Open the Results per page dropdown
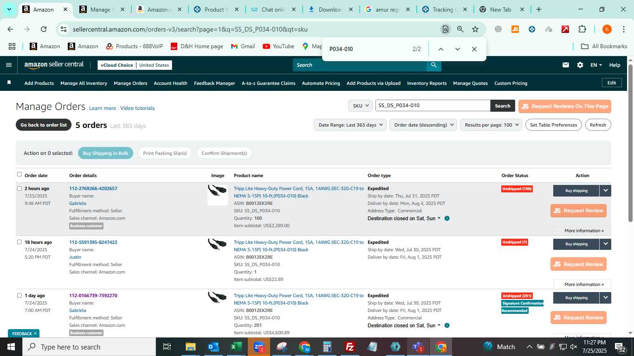Viewport: 634px width, 356px height. coord(491,125)
